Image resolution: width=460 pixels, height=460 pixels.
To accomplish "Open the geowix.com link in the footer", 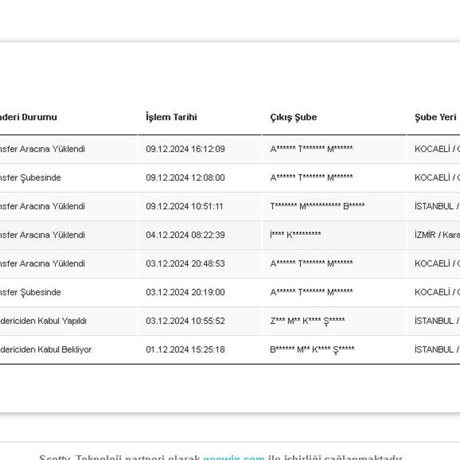I will pyautogui.click(x=234, y=457).
